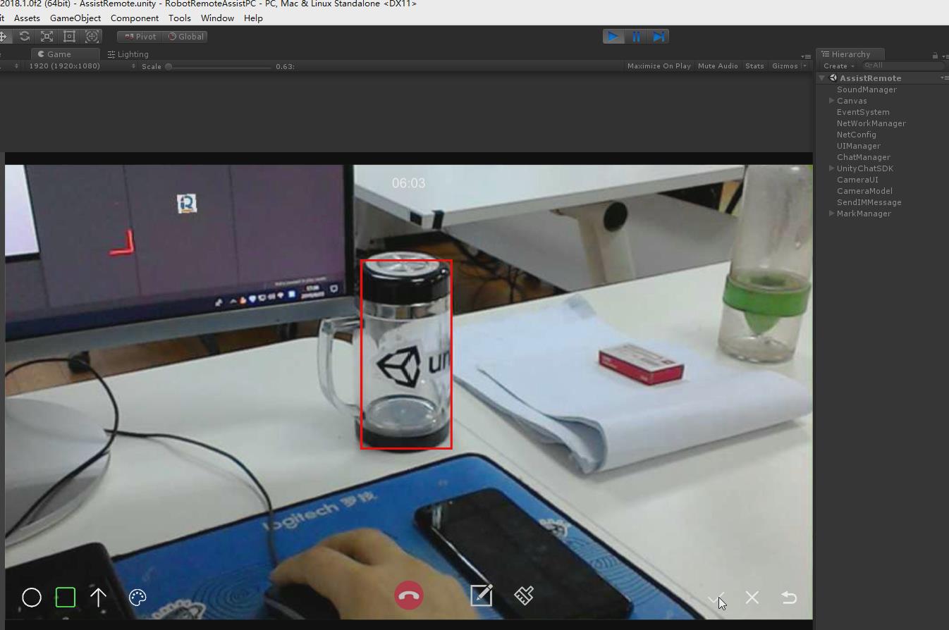Select ChatManager in Hierarchy
The height and width of the screenshot is (630, 949).
coord(863,157)
